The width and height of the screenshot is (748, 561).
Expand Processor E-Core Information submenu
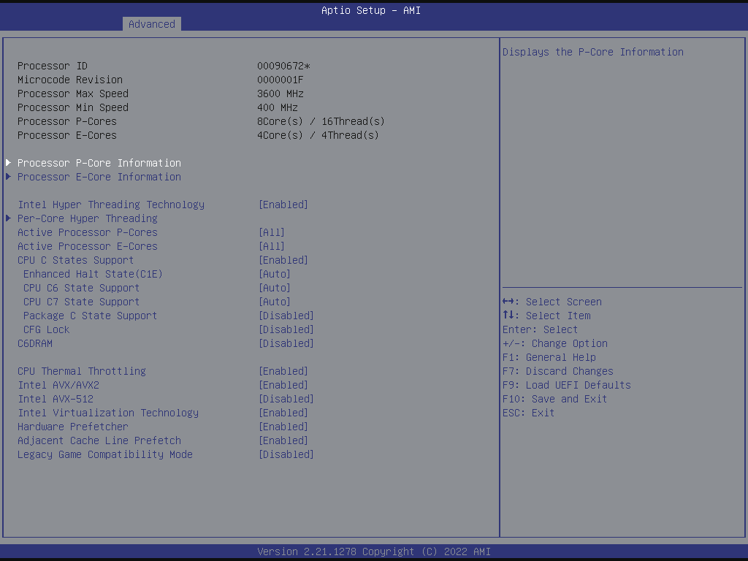pyautogui.click(x=99, y=177)
